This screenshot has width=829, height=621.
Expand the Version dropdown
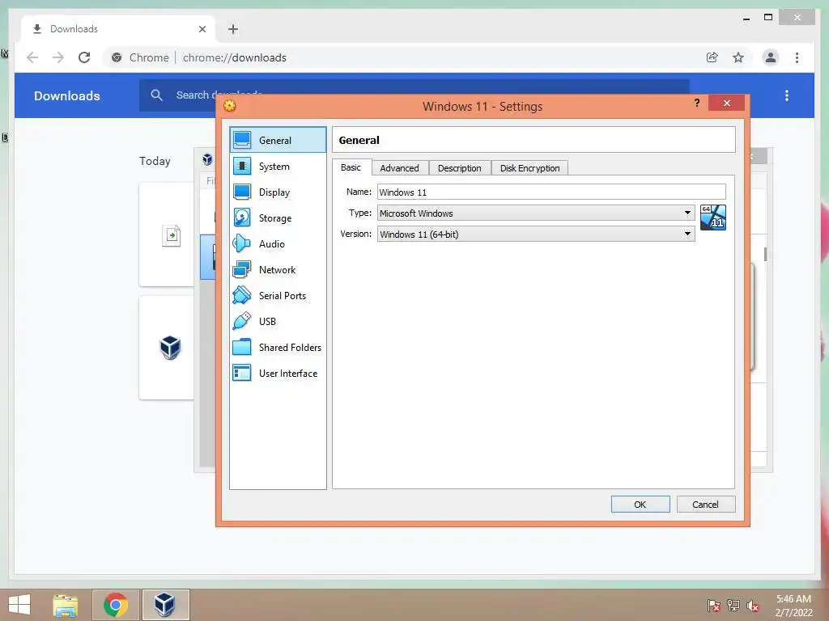click(x=536, y=234)
